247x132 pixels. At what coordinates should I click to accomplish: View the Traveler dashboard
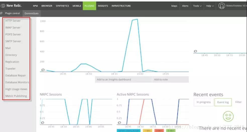[10, 68]
